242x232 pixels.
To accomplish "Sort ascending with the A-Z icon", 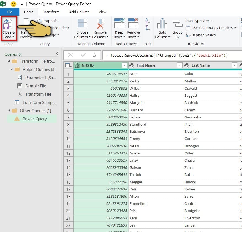I will (x=148, y=21).
